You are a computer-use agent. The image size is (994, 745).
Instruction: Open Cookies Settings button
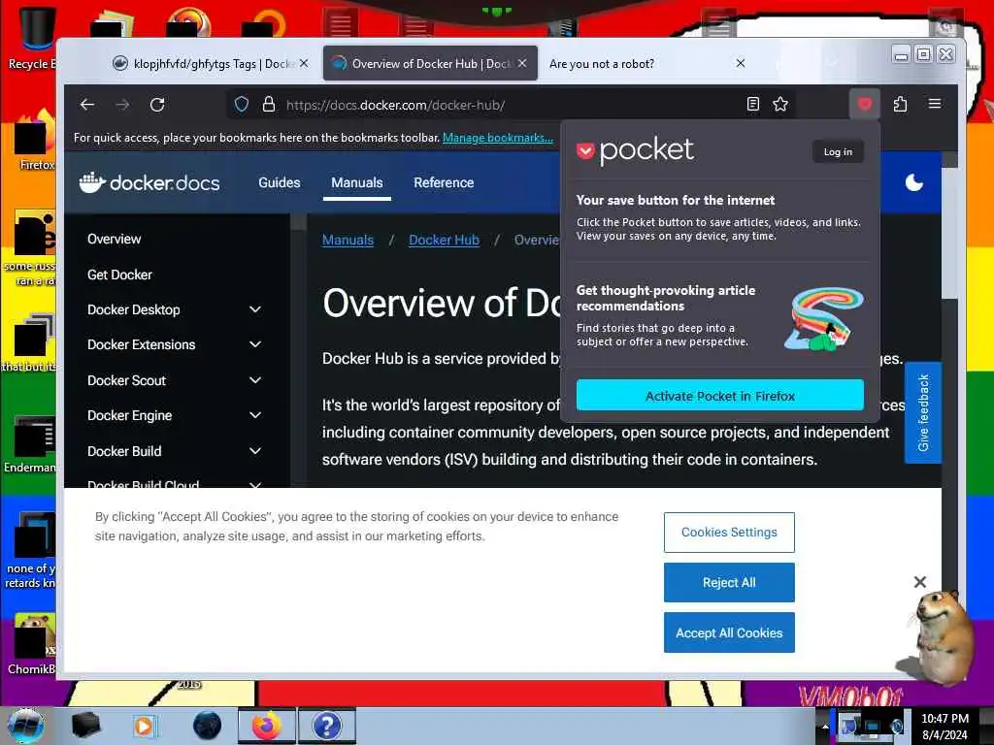tap(729, 533)
